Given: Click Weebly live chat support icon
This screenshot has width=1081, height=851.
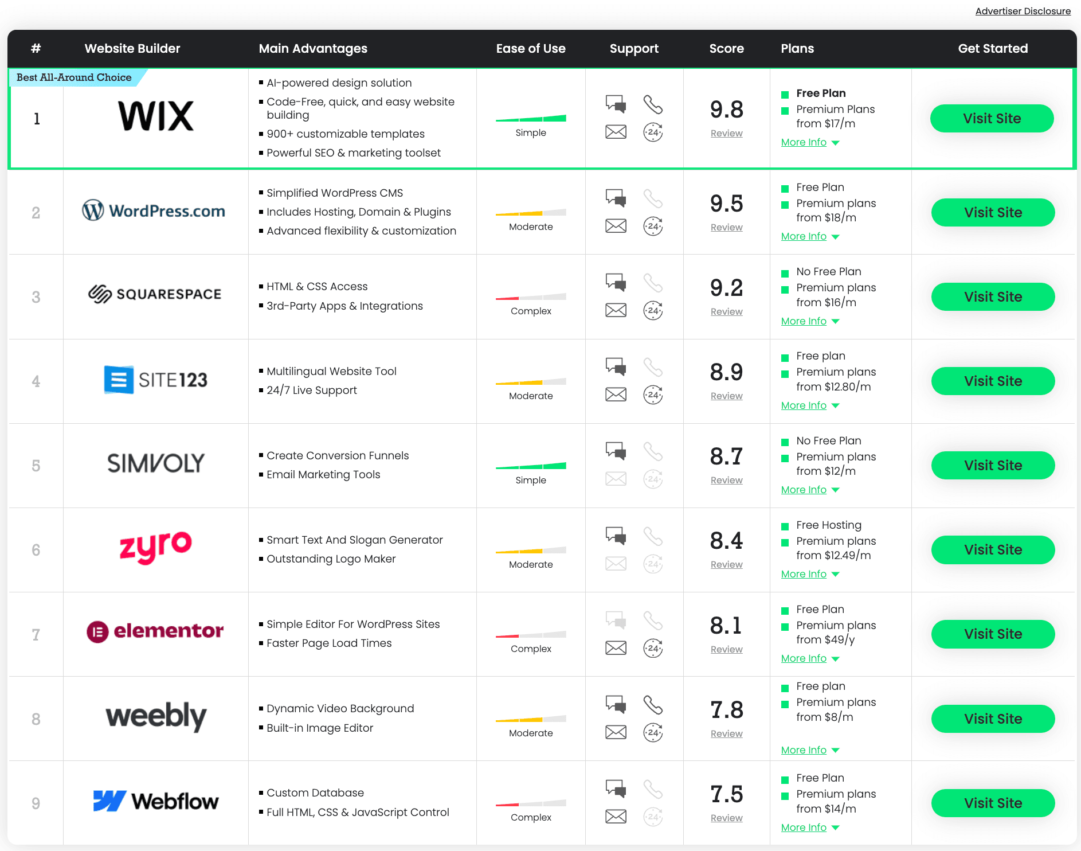Looking at the screenshot, I should pyautogui.click(x=616, y=704).
